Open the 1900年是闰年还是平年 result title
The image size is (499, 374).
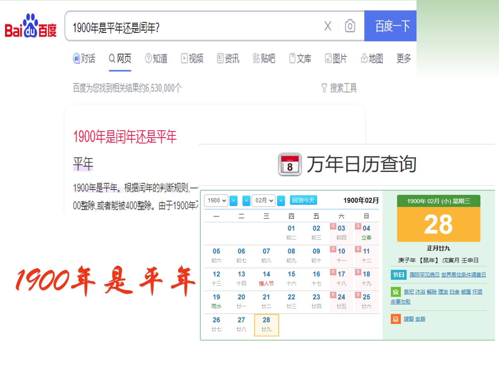[x=125, y=137]
